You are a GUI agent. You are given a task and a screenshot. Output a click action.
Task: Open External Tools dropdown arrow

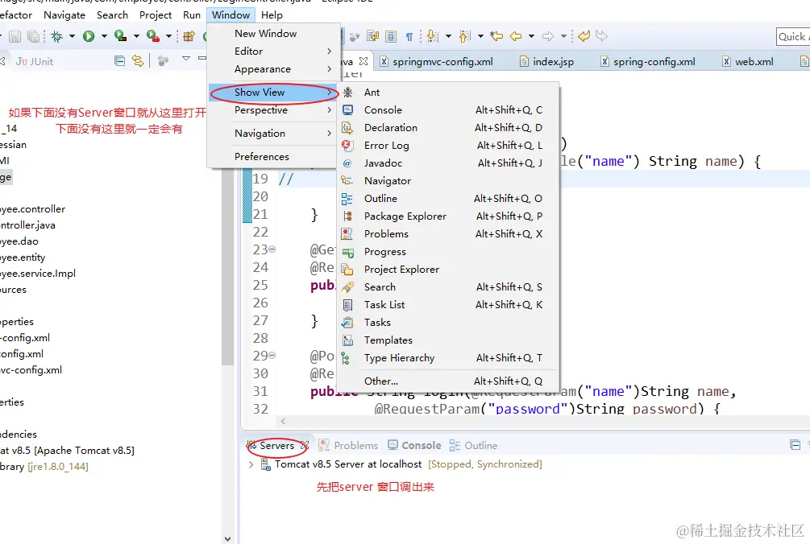pyautogui.click(x=168, y=36)
